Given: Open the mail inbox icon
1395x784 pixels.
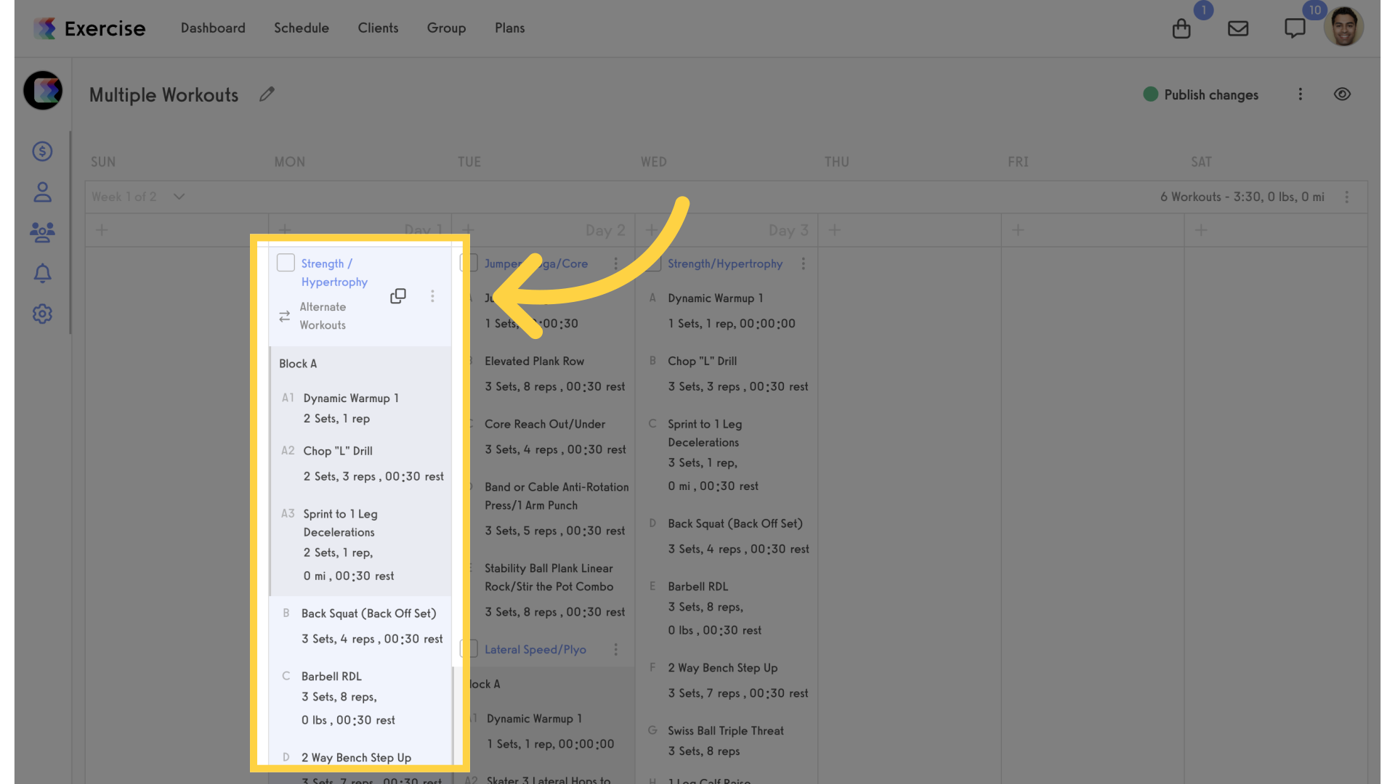Looking at the screenshot, I should (x=1238, y=28).
